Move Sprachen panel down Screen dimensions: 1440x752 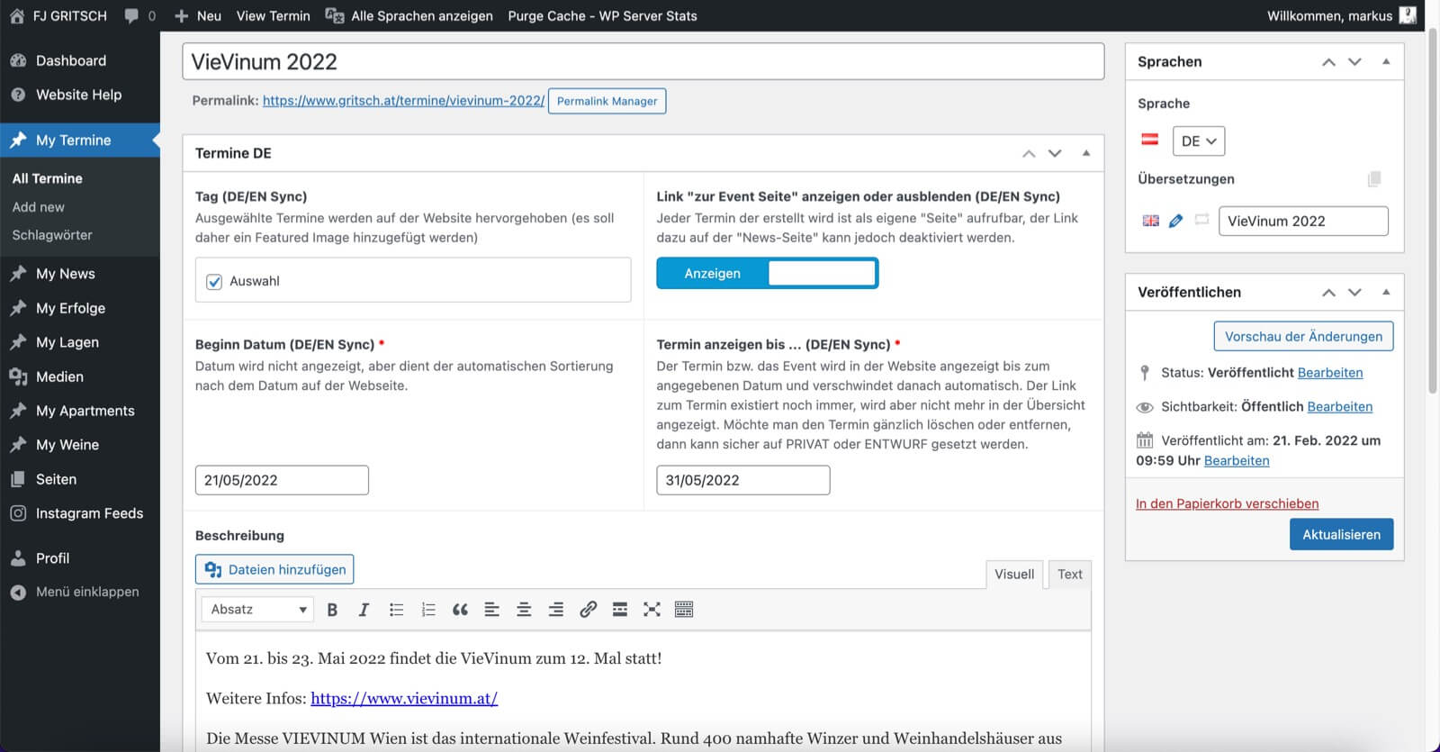tap(1354, 61)
